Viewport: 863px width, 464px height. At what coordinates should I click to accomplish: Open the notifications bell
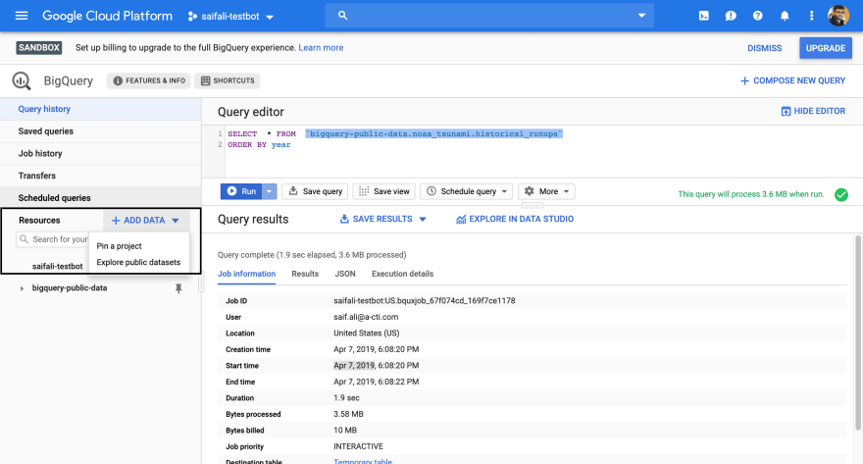tap(785, 16)
